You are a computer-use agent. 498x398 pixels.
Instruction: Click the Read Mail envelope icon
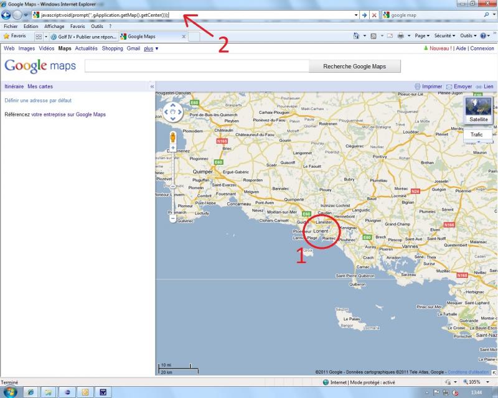coord(390,36)
